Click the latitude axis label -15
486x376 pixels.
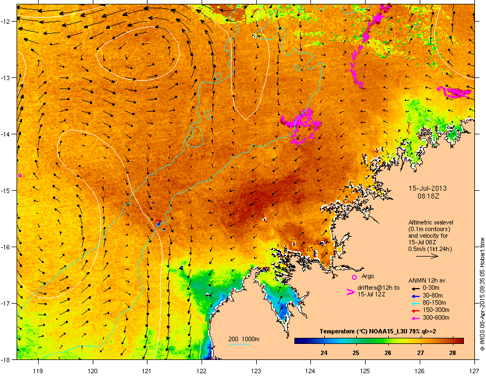pos(6,190)
